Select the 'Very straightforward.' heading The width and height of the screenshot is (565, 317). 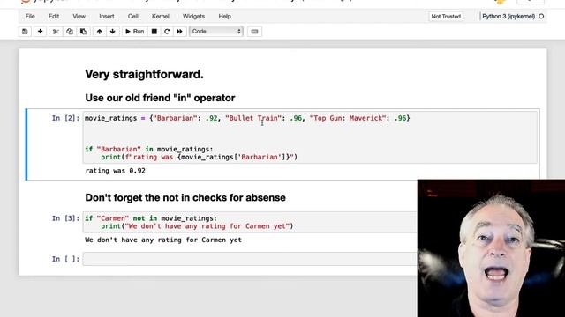tap(144, 74)
